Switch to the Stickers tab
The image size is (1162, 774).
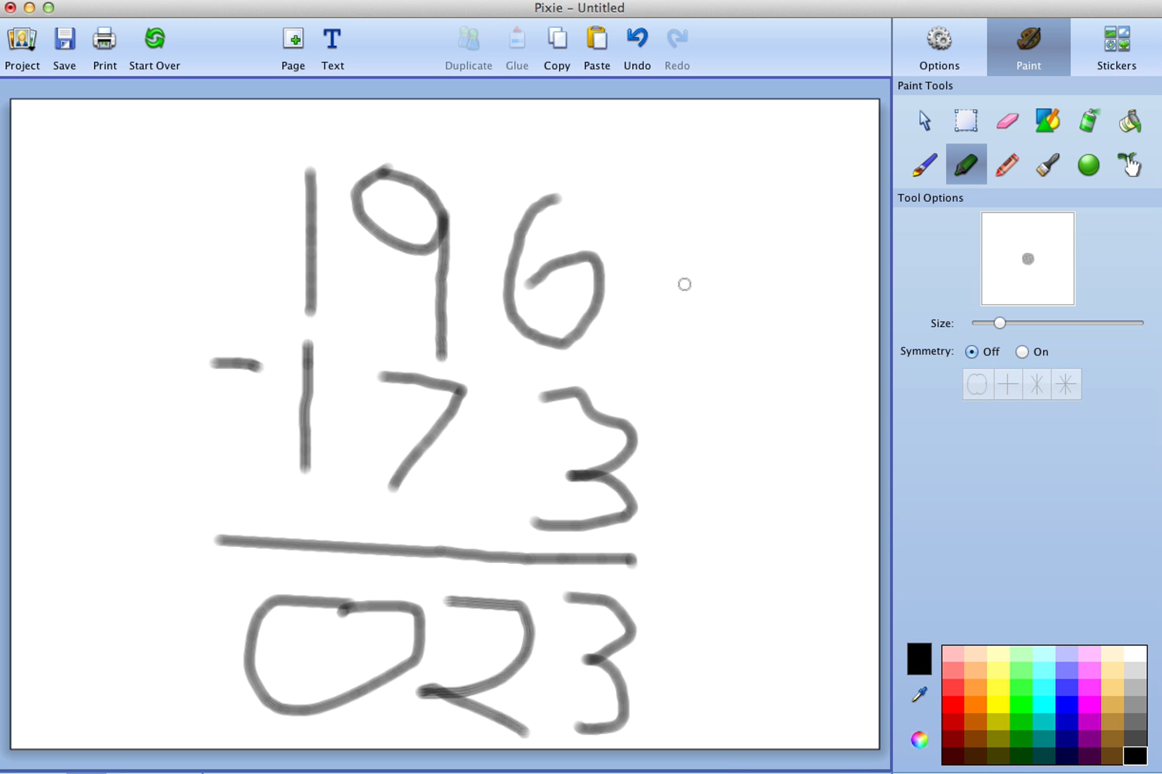click(1116, 48)
